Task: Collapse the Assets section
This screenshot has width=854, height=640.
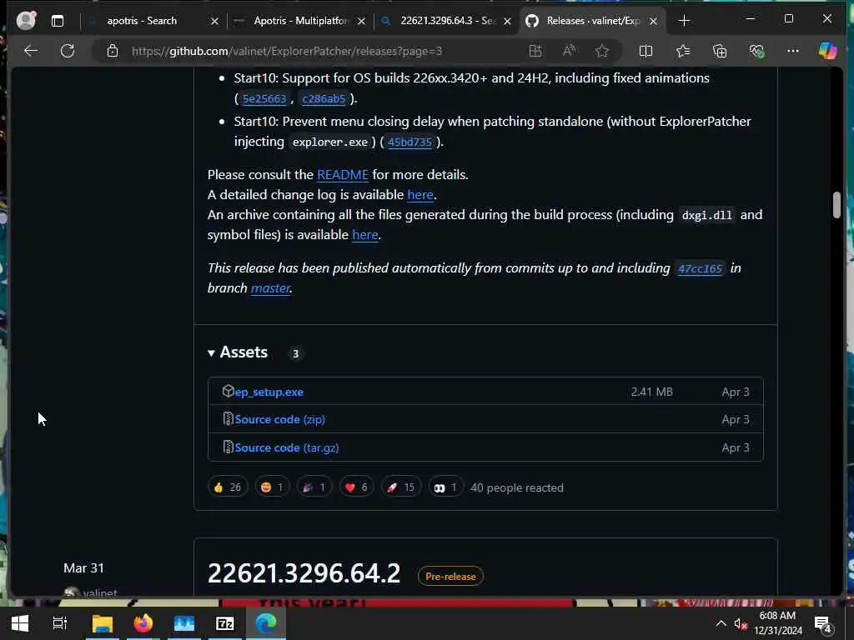Action: point(238,352)
